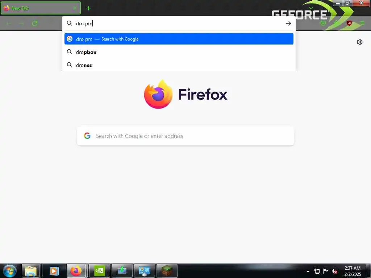Open the Minecraft grass block taskbar icon
Image resolution: width=371 pixels, height=278 pixels.
167,271
